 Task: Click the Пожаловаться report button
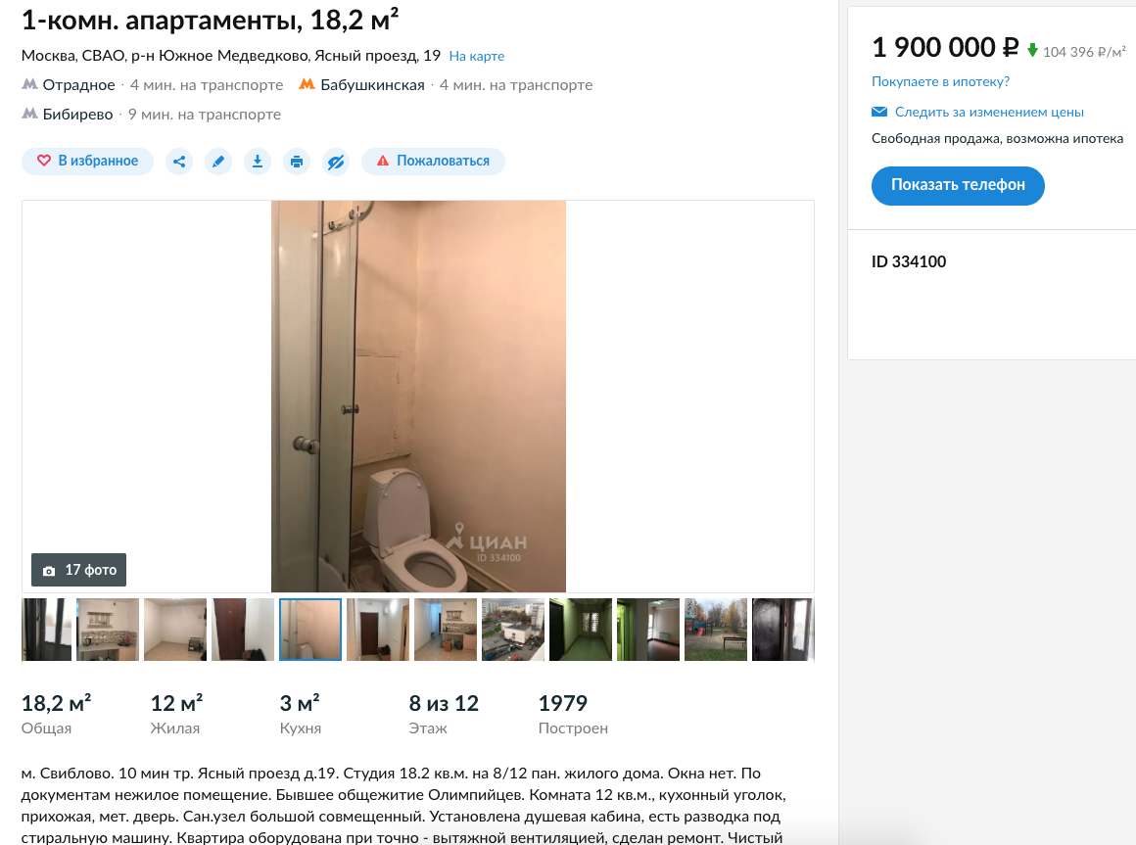433,162
